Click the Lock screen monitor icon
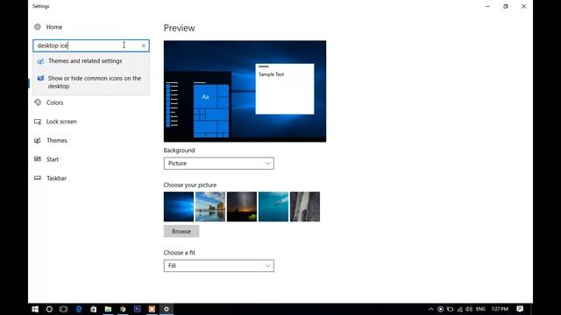Viewport: 561px width, 315px height. pos(38,122)
